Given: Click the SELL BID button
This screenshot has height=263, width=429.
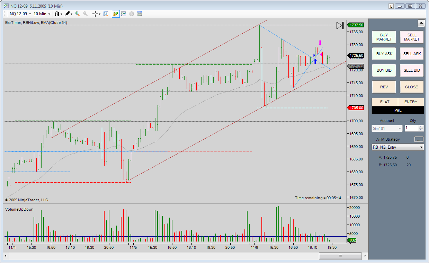Looking at the screenshot, I should click(412, 70).
